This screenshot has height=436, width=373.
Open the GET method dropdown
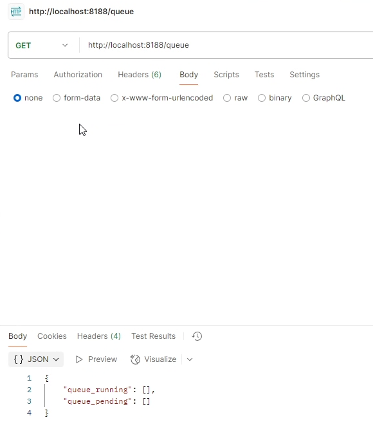pos(42,45)
